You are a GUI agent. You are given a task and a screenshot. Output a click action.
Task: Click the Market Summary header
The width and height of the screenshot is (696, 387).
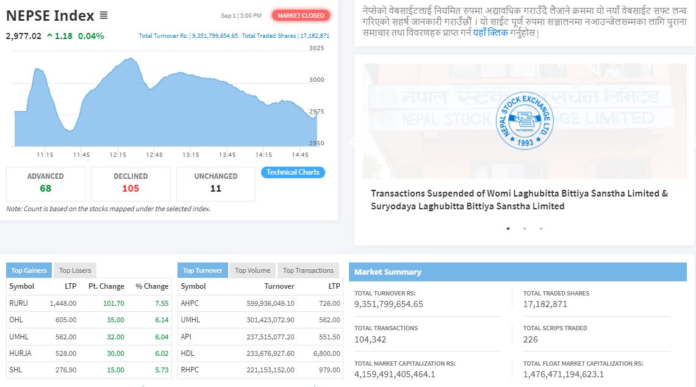point(517,272)
